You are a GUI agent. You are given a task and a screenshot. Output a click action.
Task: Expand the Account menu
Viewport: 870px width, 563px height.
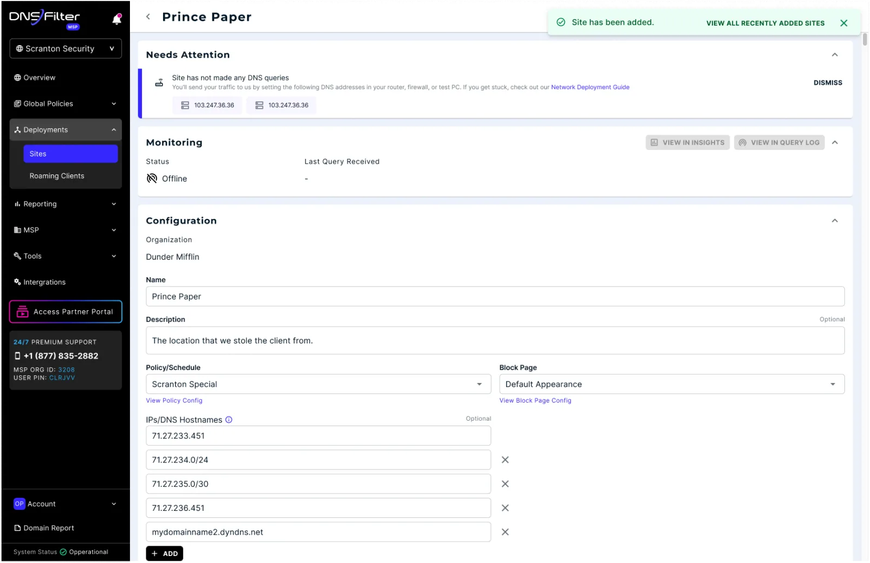pos(65,504)
